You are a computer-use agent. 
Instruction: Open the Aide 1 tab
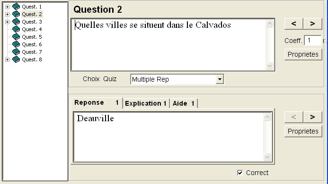pos(184,103)
